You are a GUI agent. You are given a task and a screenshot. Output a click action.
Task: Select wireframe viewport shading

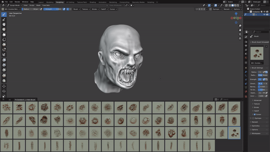[x=230, y=5]
